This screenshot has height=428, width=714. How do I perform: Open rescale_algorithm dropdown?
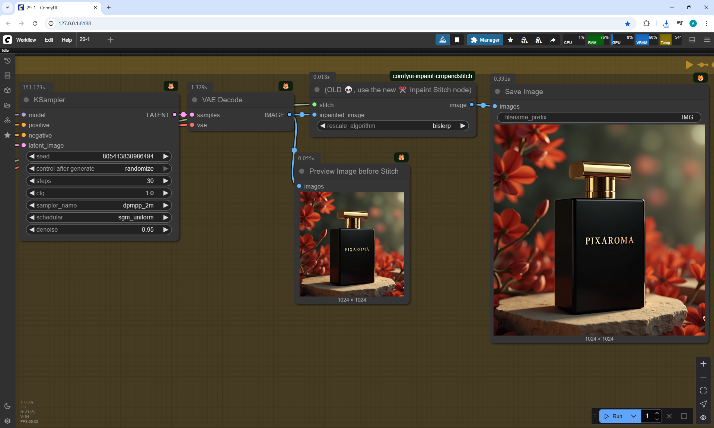pos(393,126)
